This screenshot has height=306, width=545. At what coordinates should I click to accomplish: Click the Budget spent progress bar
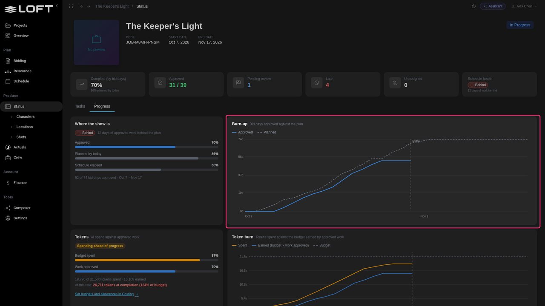point(146,260)
